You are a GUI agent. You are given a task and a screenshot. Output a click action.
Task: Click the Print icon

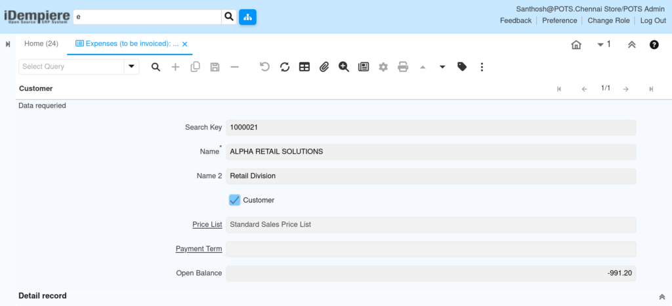tap(403, 67)
